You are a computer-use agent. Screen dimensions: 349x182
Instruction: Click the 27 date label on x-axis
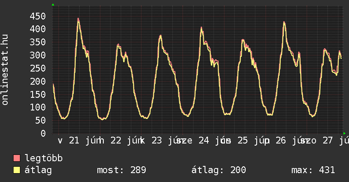pos(328,141)
